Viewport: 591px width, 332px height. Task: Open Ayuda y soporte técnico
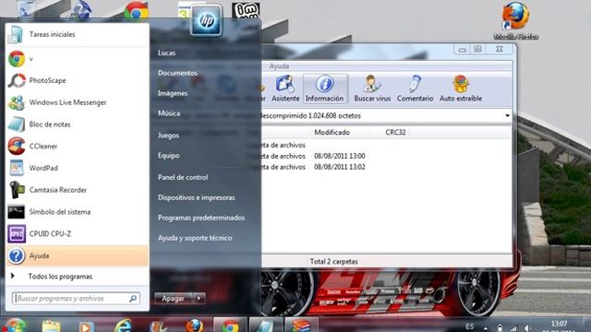195,238
